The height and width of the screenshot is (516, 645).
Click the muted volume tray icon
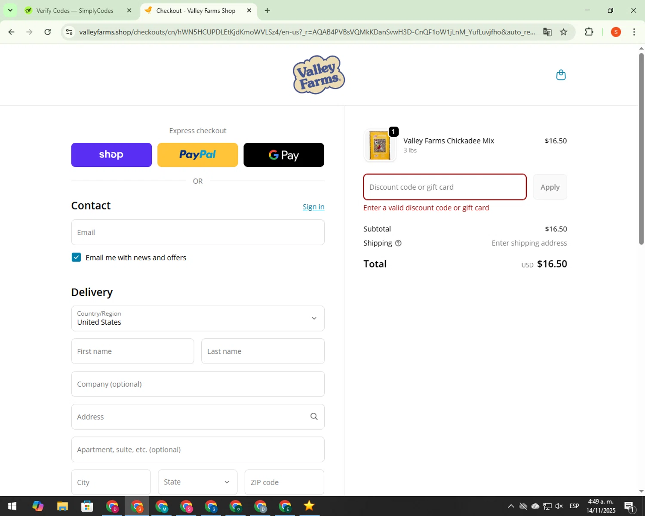click(559, 506)
